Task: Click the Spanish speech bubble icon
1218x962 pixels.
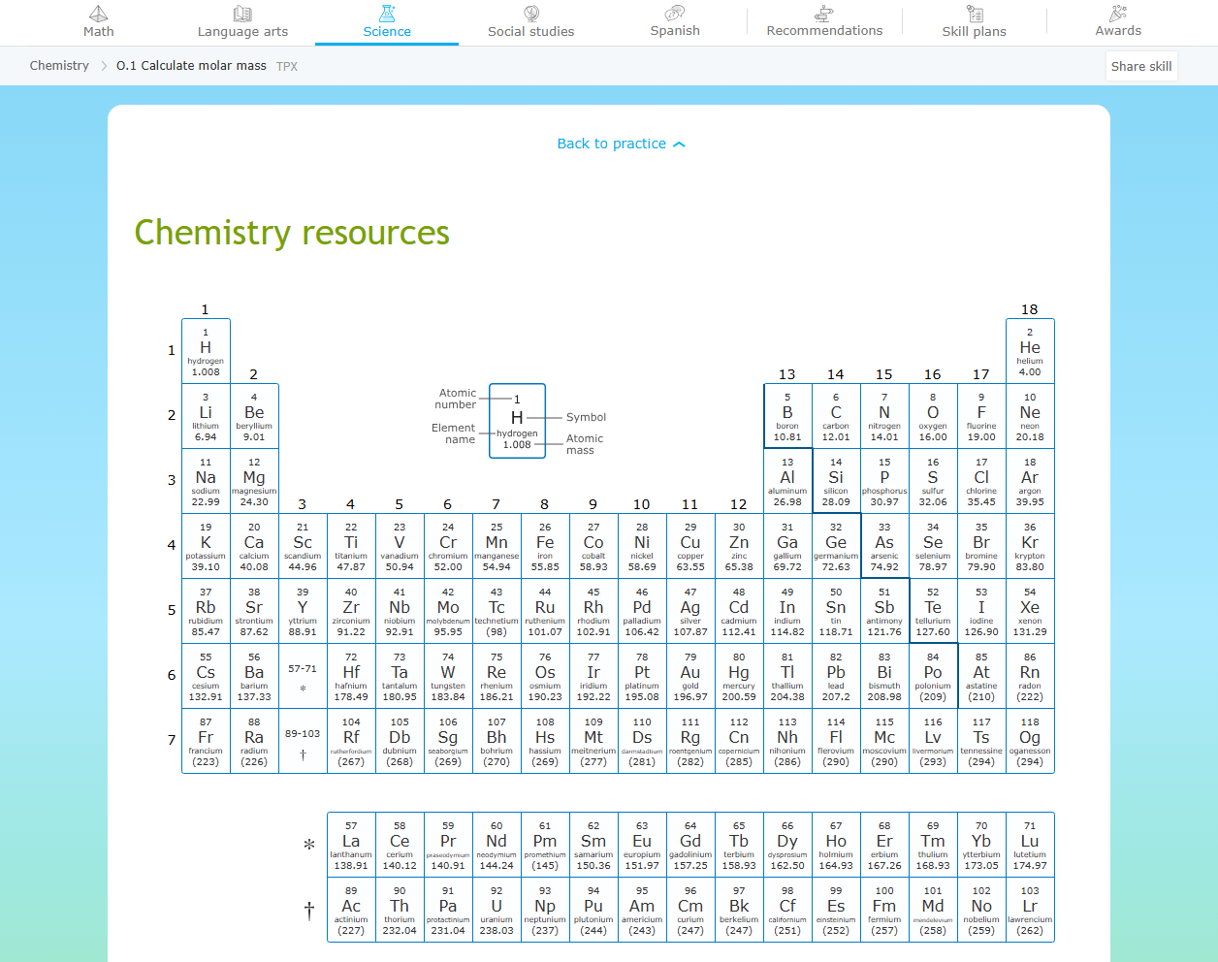Action: (675, 14)
